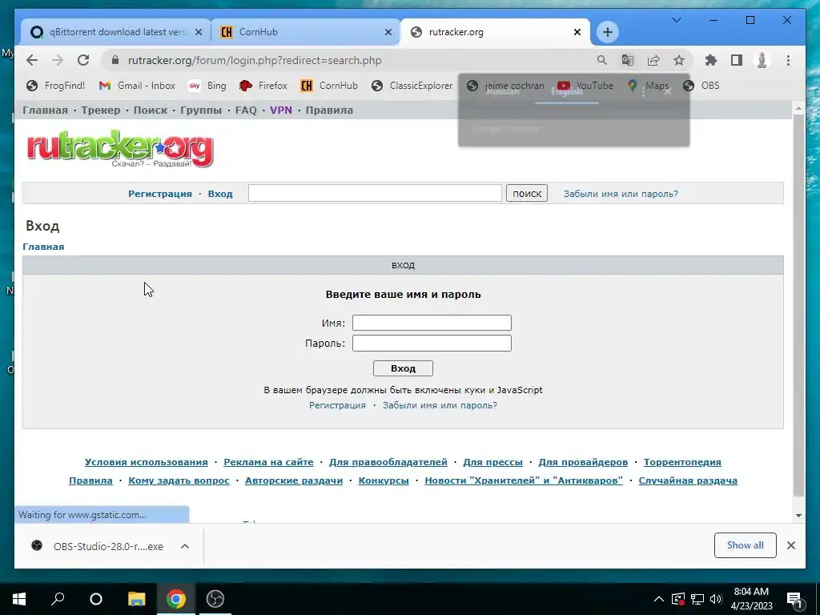Click Show all downloads button
Viewport: 820px width, 615px height.
tap(745, 545)
